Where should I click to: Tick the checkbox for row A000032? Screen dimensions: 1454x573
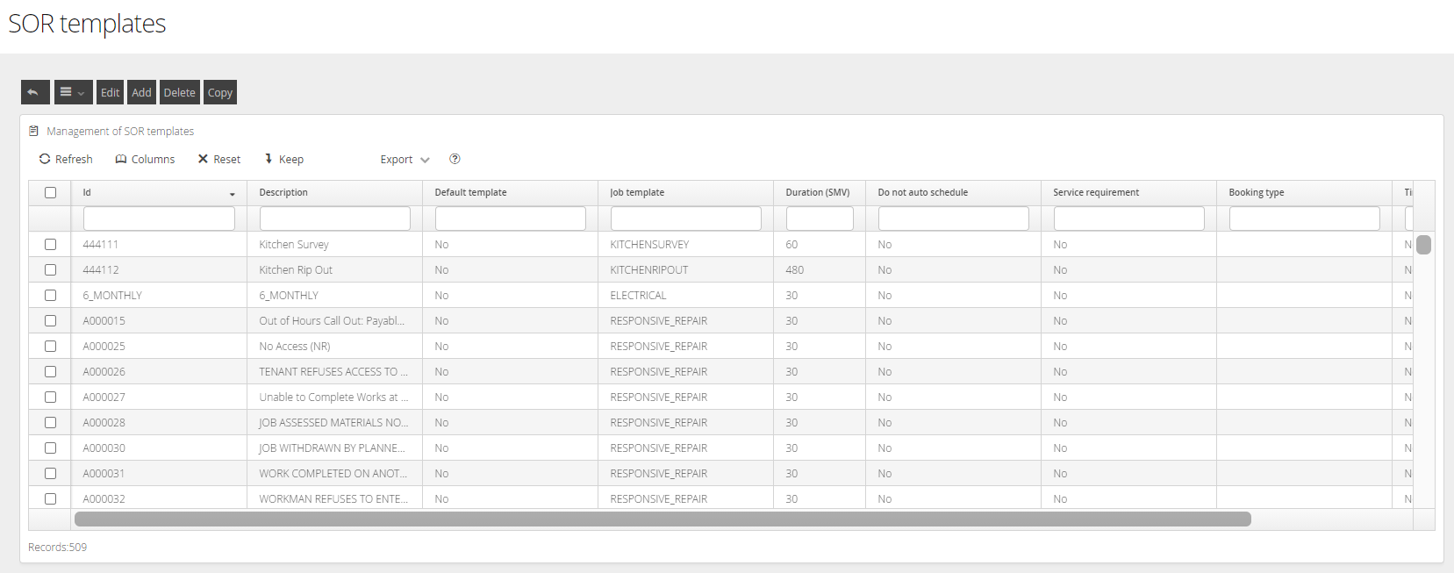50,498
